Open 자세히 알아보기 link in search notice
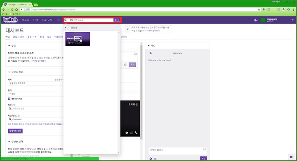 click(153, 30)
